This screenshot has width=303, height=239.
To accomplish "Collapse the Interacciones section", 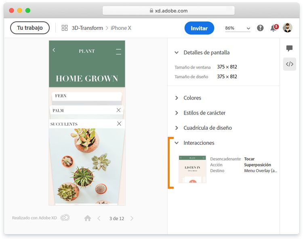I will click(x=177, y=143).
